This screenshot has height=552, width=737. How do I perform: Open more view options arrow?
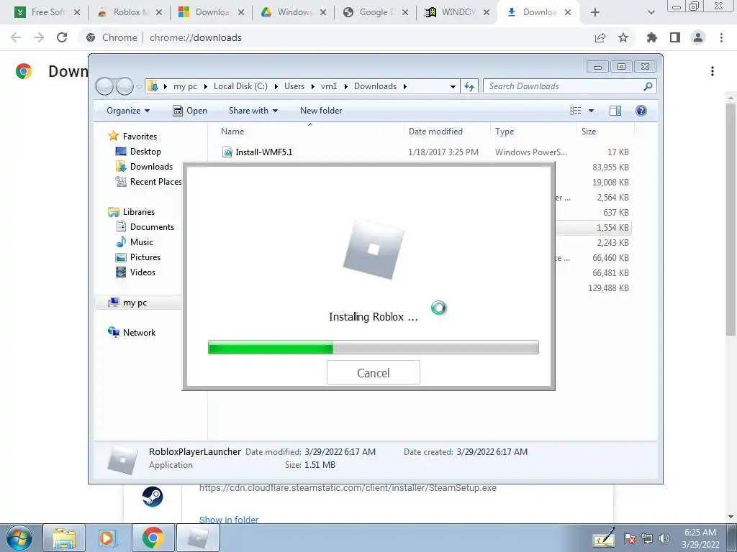592,111
